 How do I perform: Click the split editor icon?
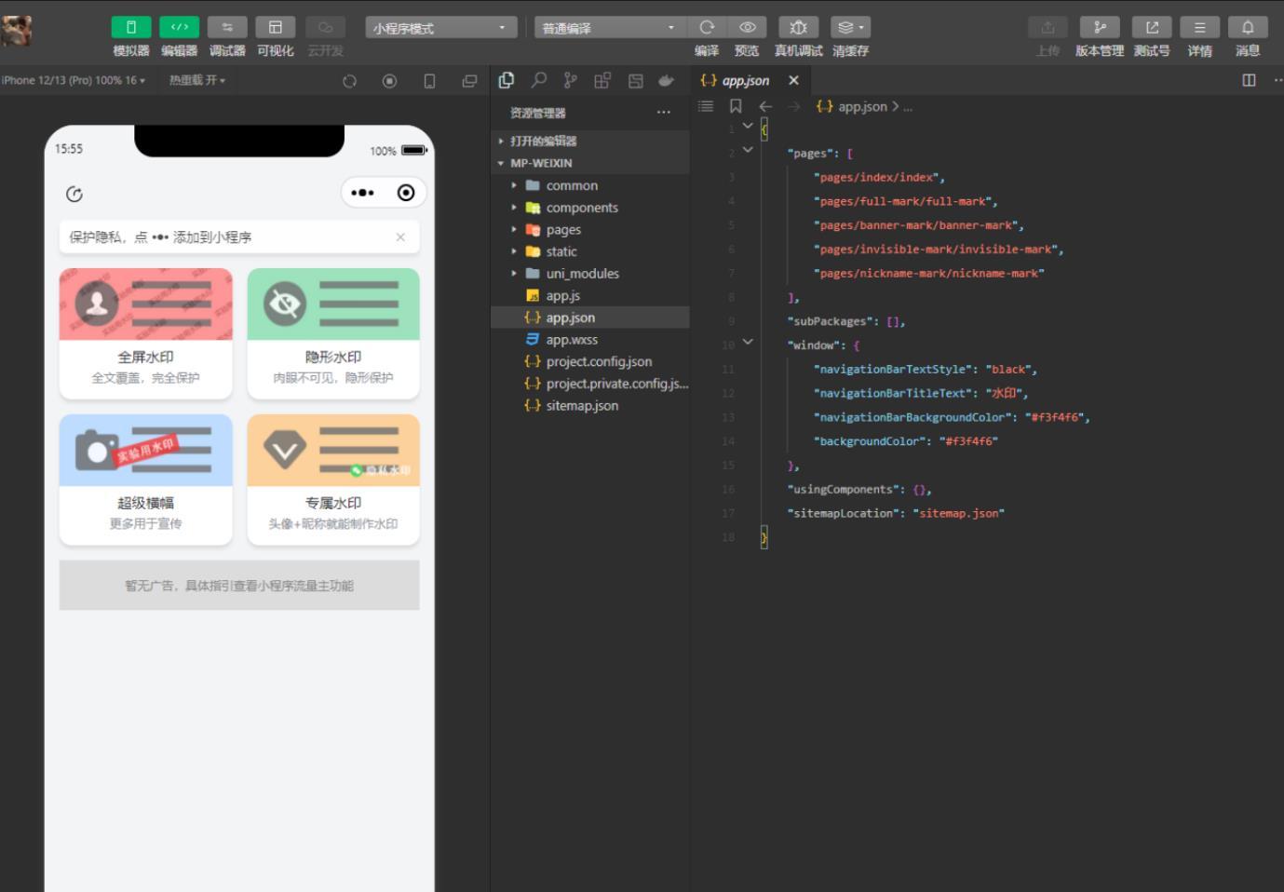(x=1249, y=81)
